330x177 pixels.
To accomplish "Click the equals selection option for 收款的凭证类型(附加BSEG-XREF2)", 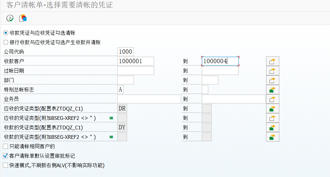I will pyautogui.click(x=111, y=137).
